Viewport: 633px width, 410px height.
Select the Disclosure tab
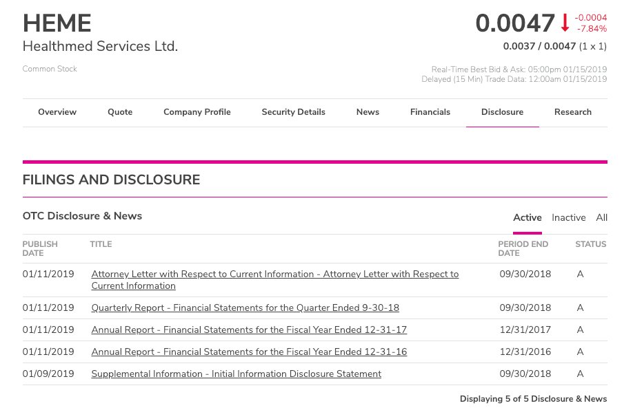click(x=502, y=112)
